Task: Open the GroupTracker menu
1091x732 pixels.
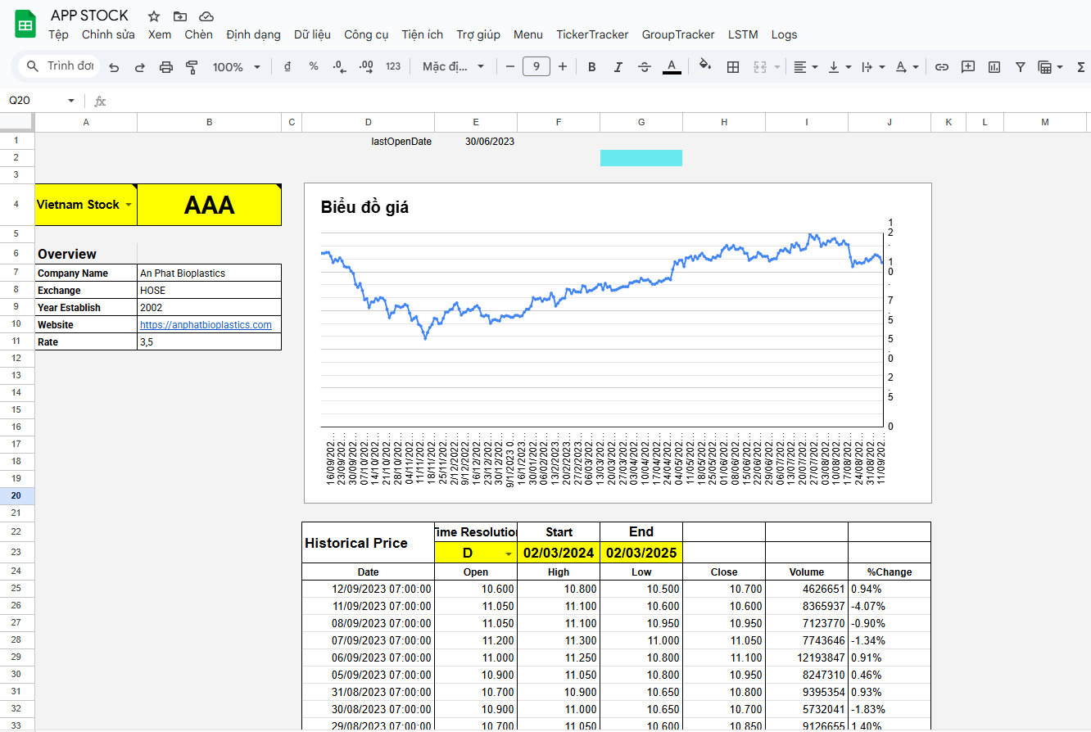Action: [678, 34]
